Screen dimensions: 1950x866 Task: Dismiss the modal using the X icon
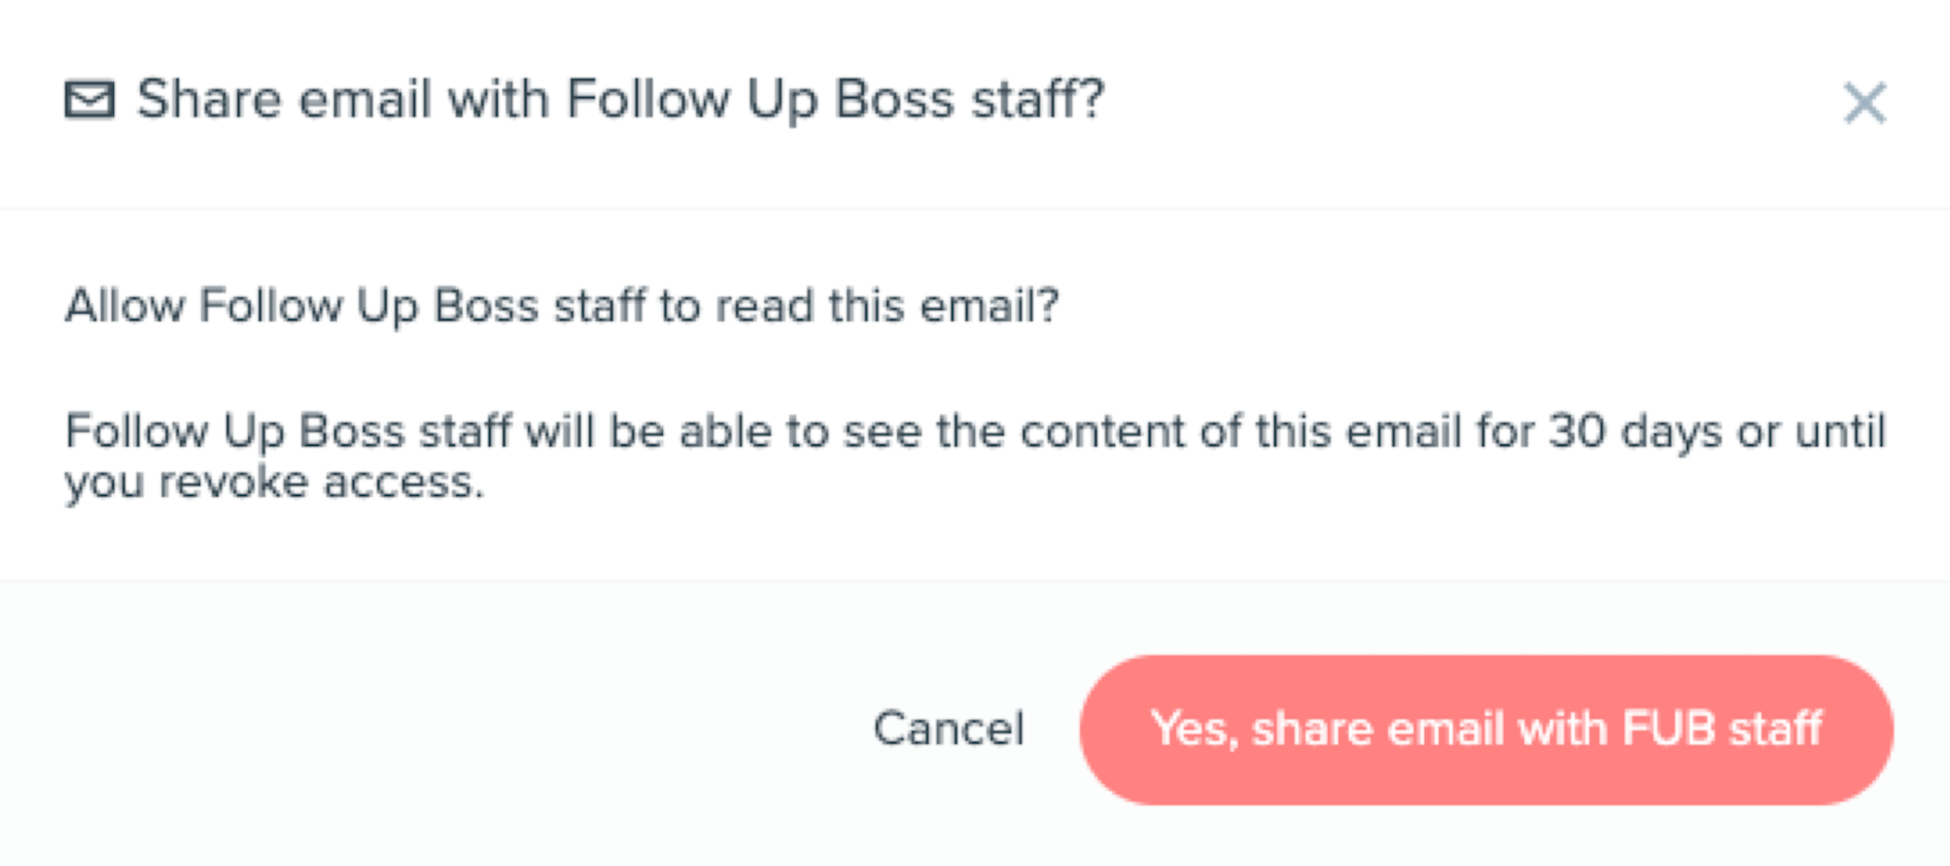click(x=1864, y=102)
